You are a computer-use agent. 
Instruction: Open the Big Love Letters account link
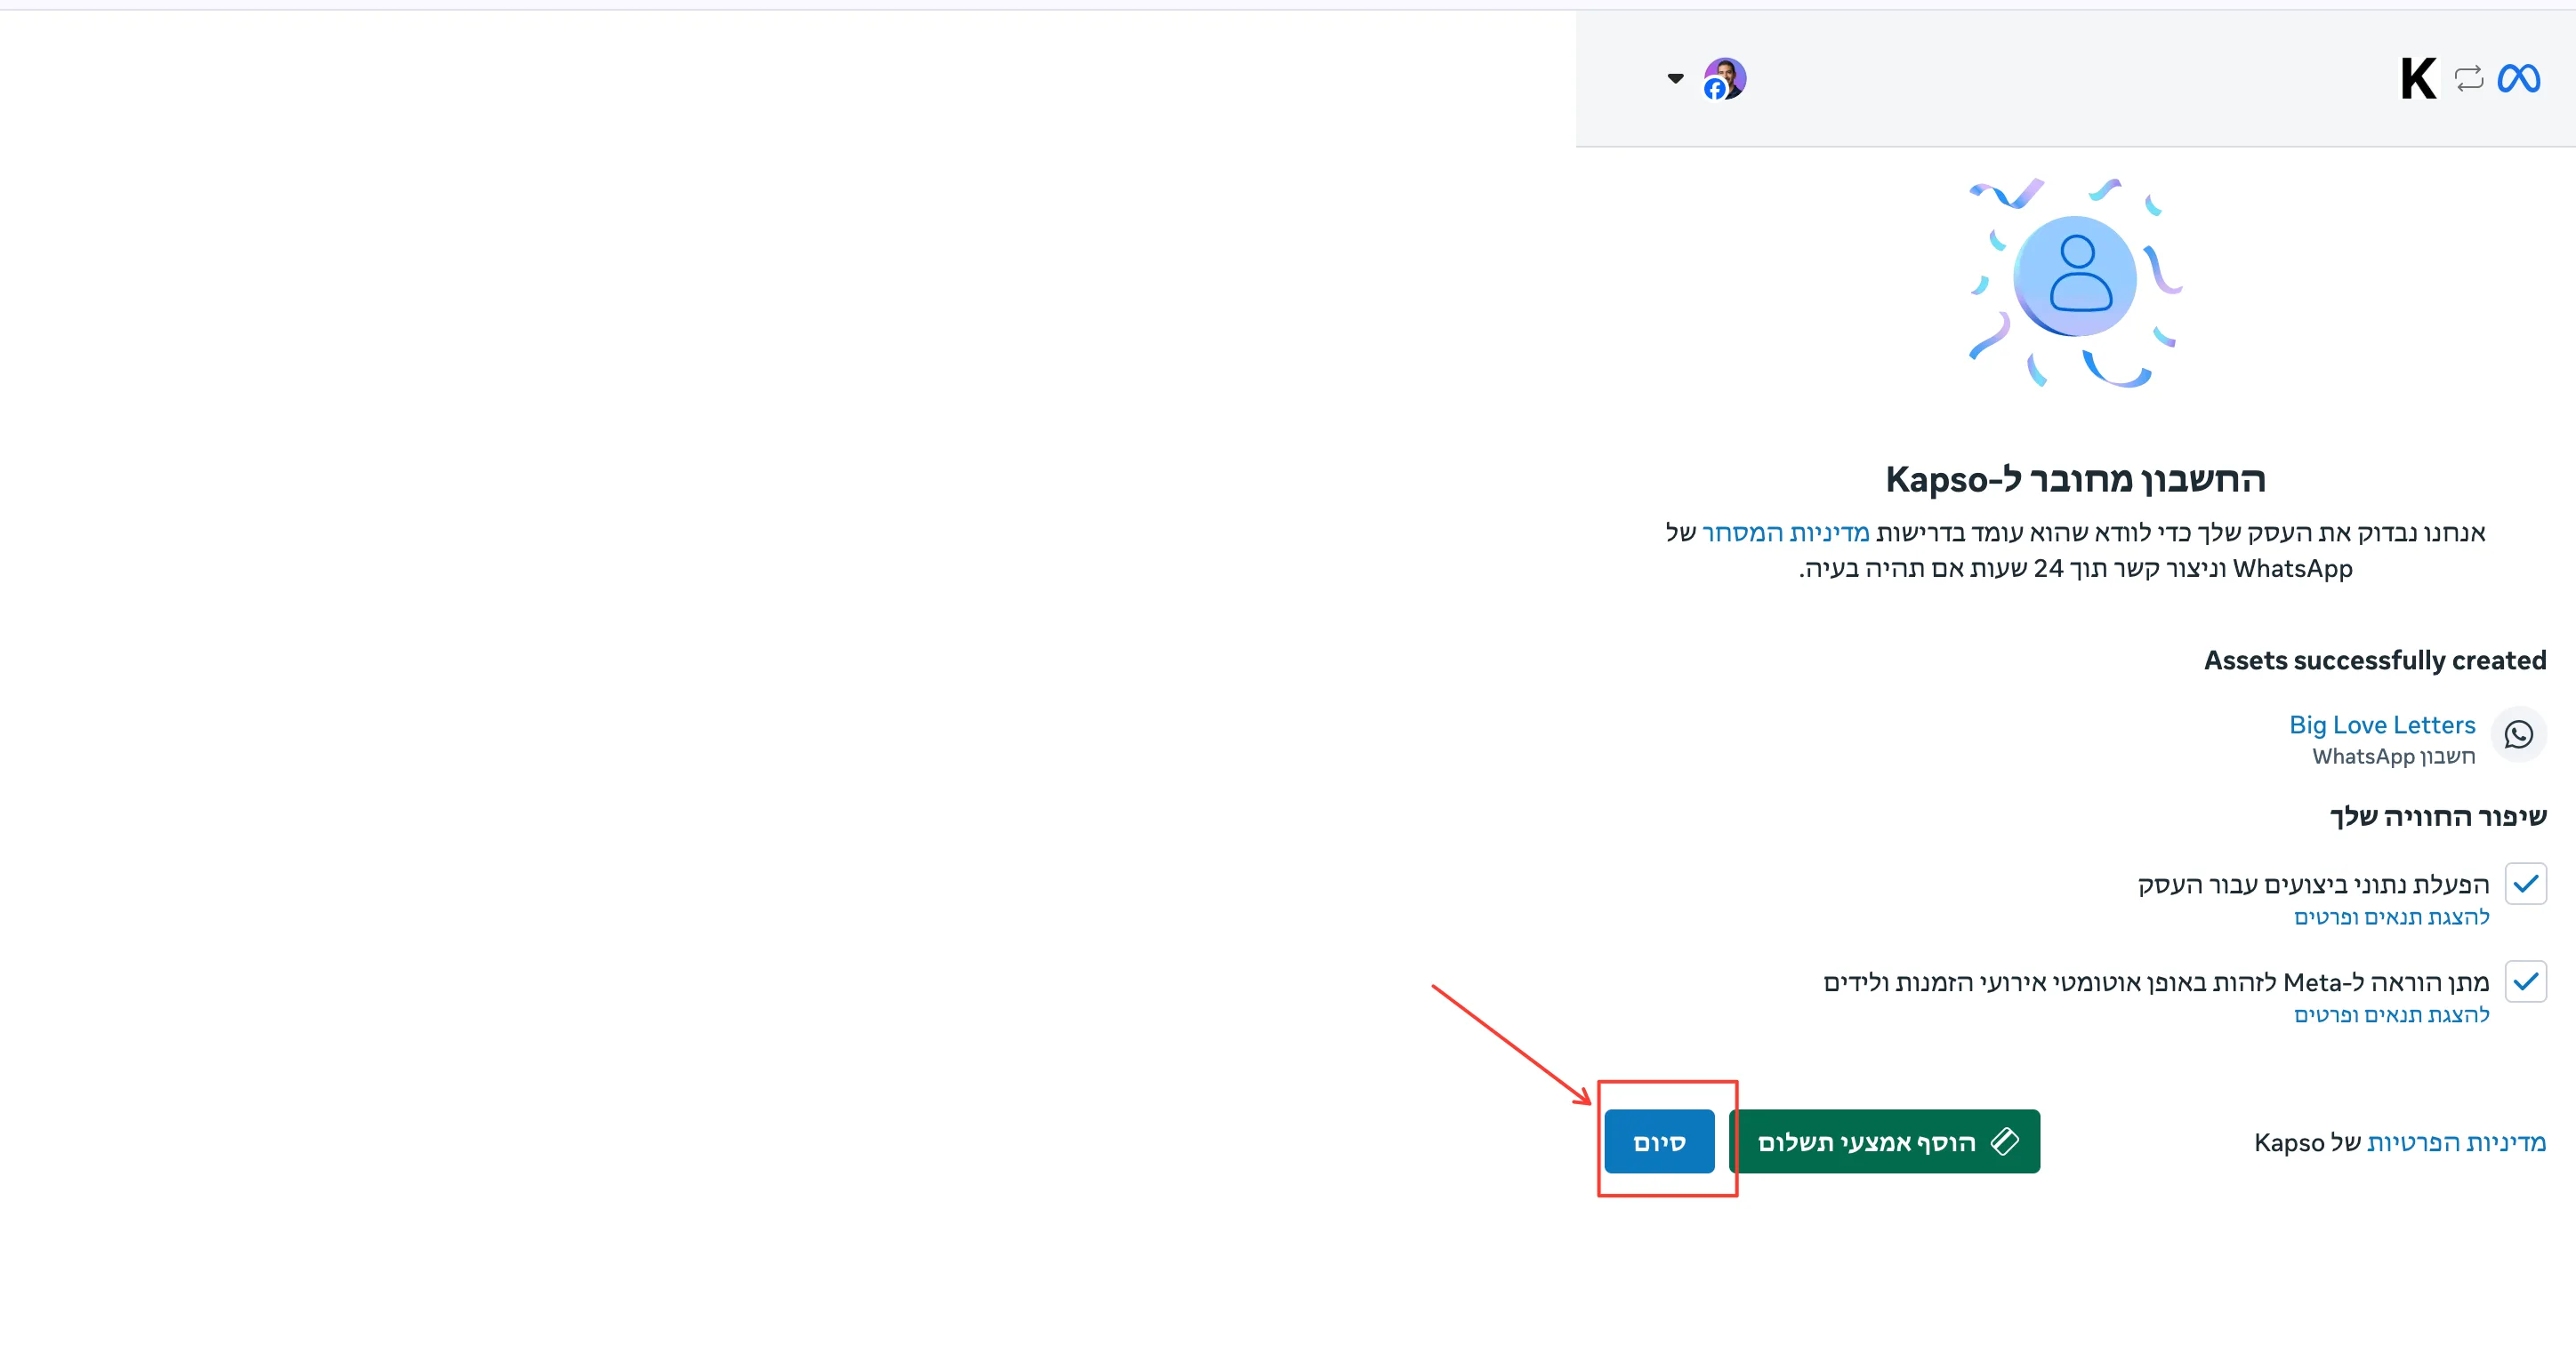(2382, 725)
